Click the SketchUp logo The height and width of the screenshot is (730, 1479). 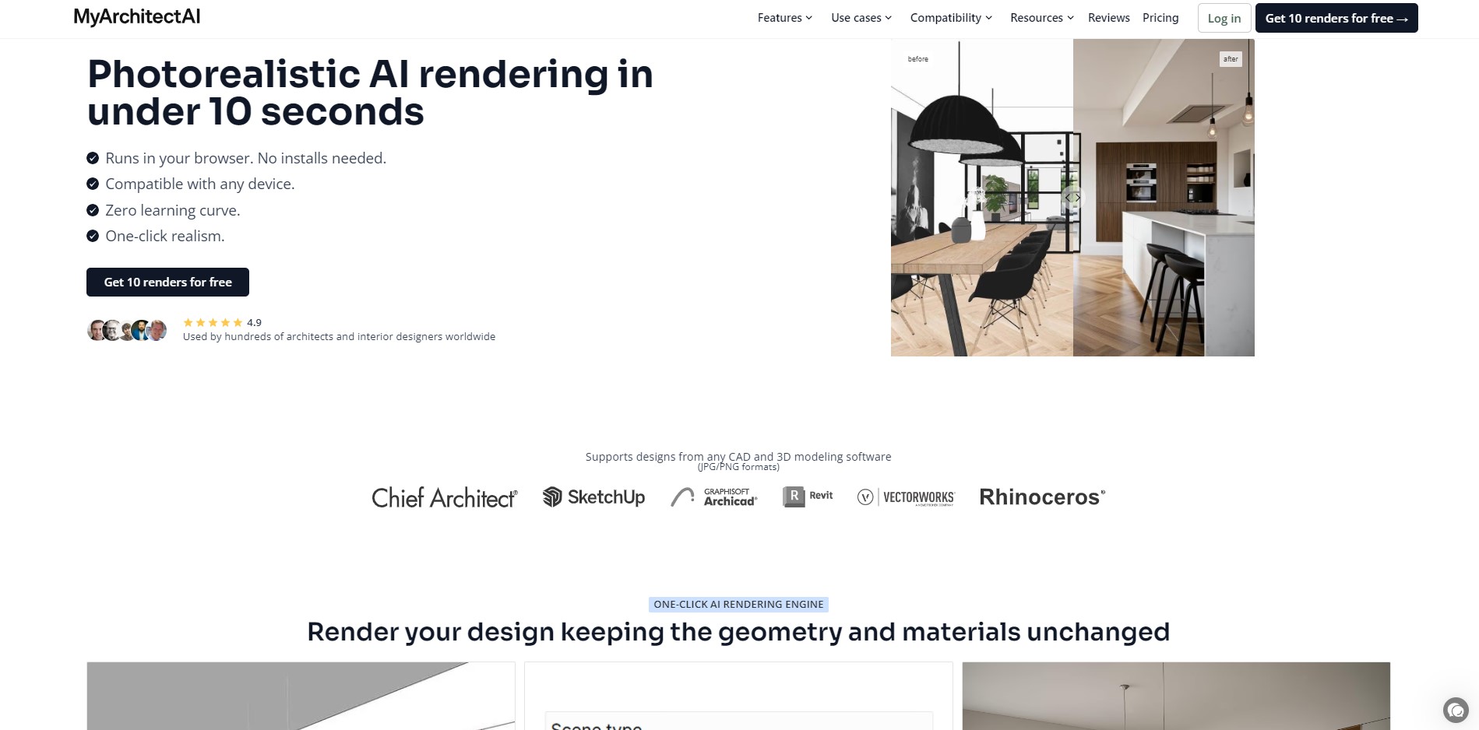[593, 497]
